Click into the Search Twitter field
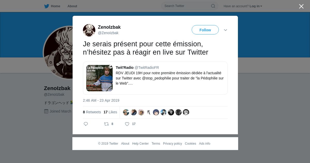310x163 pixels. click(x=190, y=6)
